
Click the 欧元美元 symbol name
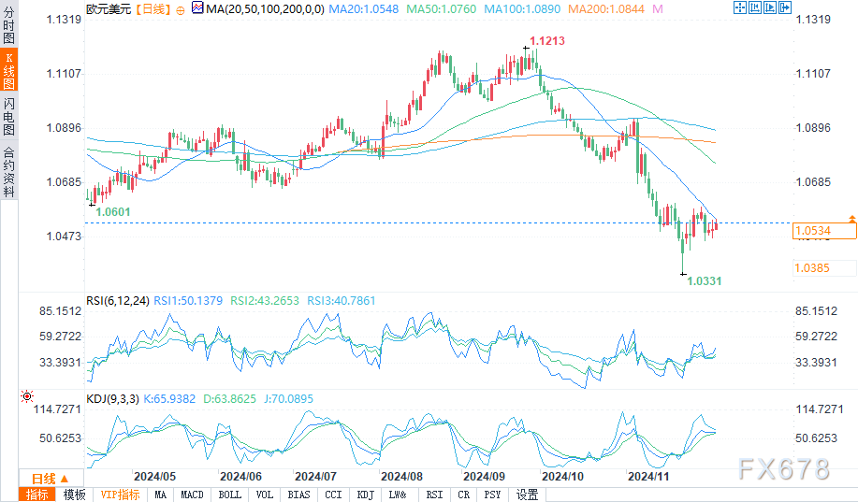coord(109,9)
